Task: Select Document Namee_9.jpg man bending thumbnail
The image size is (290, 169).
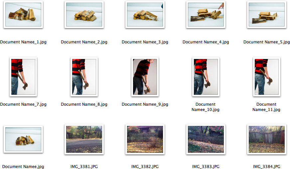Action: pyautogui.click(x=145, y=77)
